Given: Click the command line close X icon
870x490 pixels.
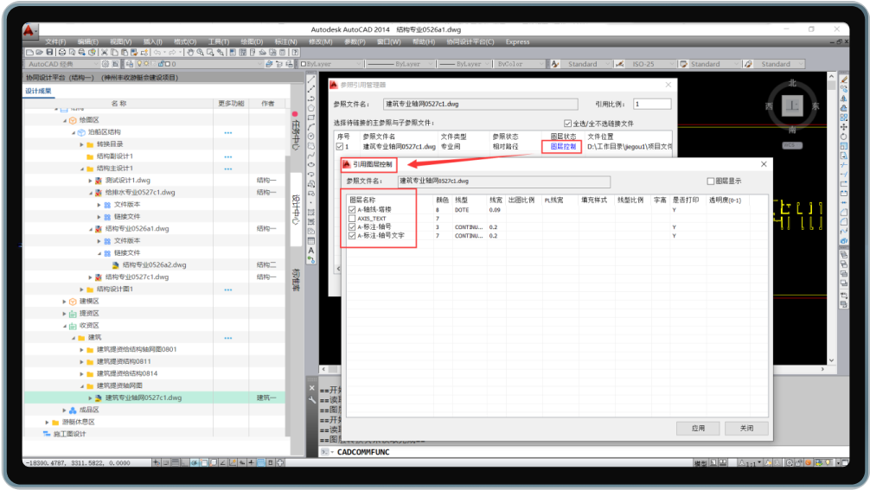Looking at the screenshot, I should 312,388.
